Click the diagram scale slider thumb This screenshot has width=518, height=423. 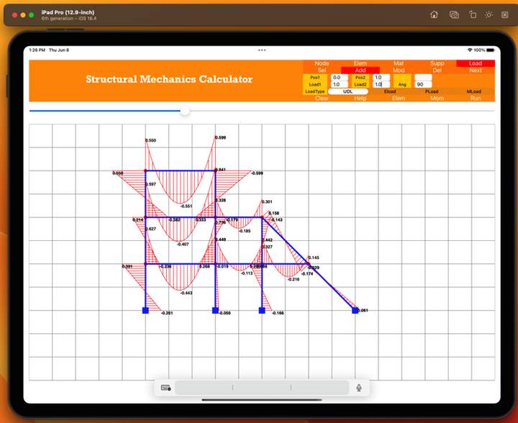click(185, 111)
